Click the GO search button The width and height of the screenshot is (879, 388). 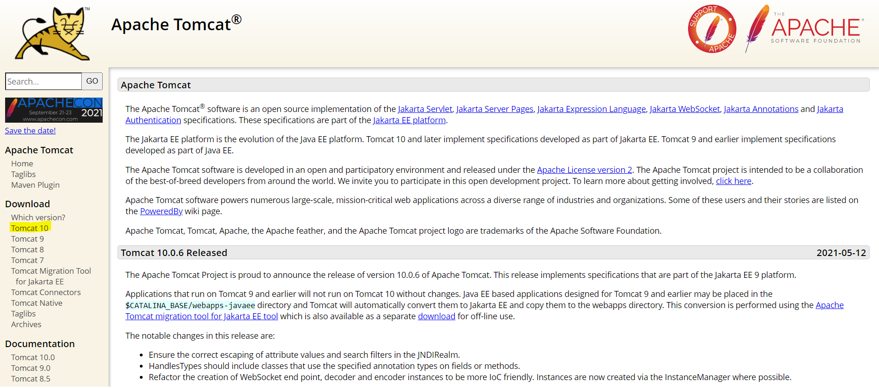[92, 81]
